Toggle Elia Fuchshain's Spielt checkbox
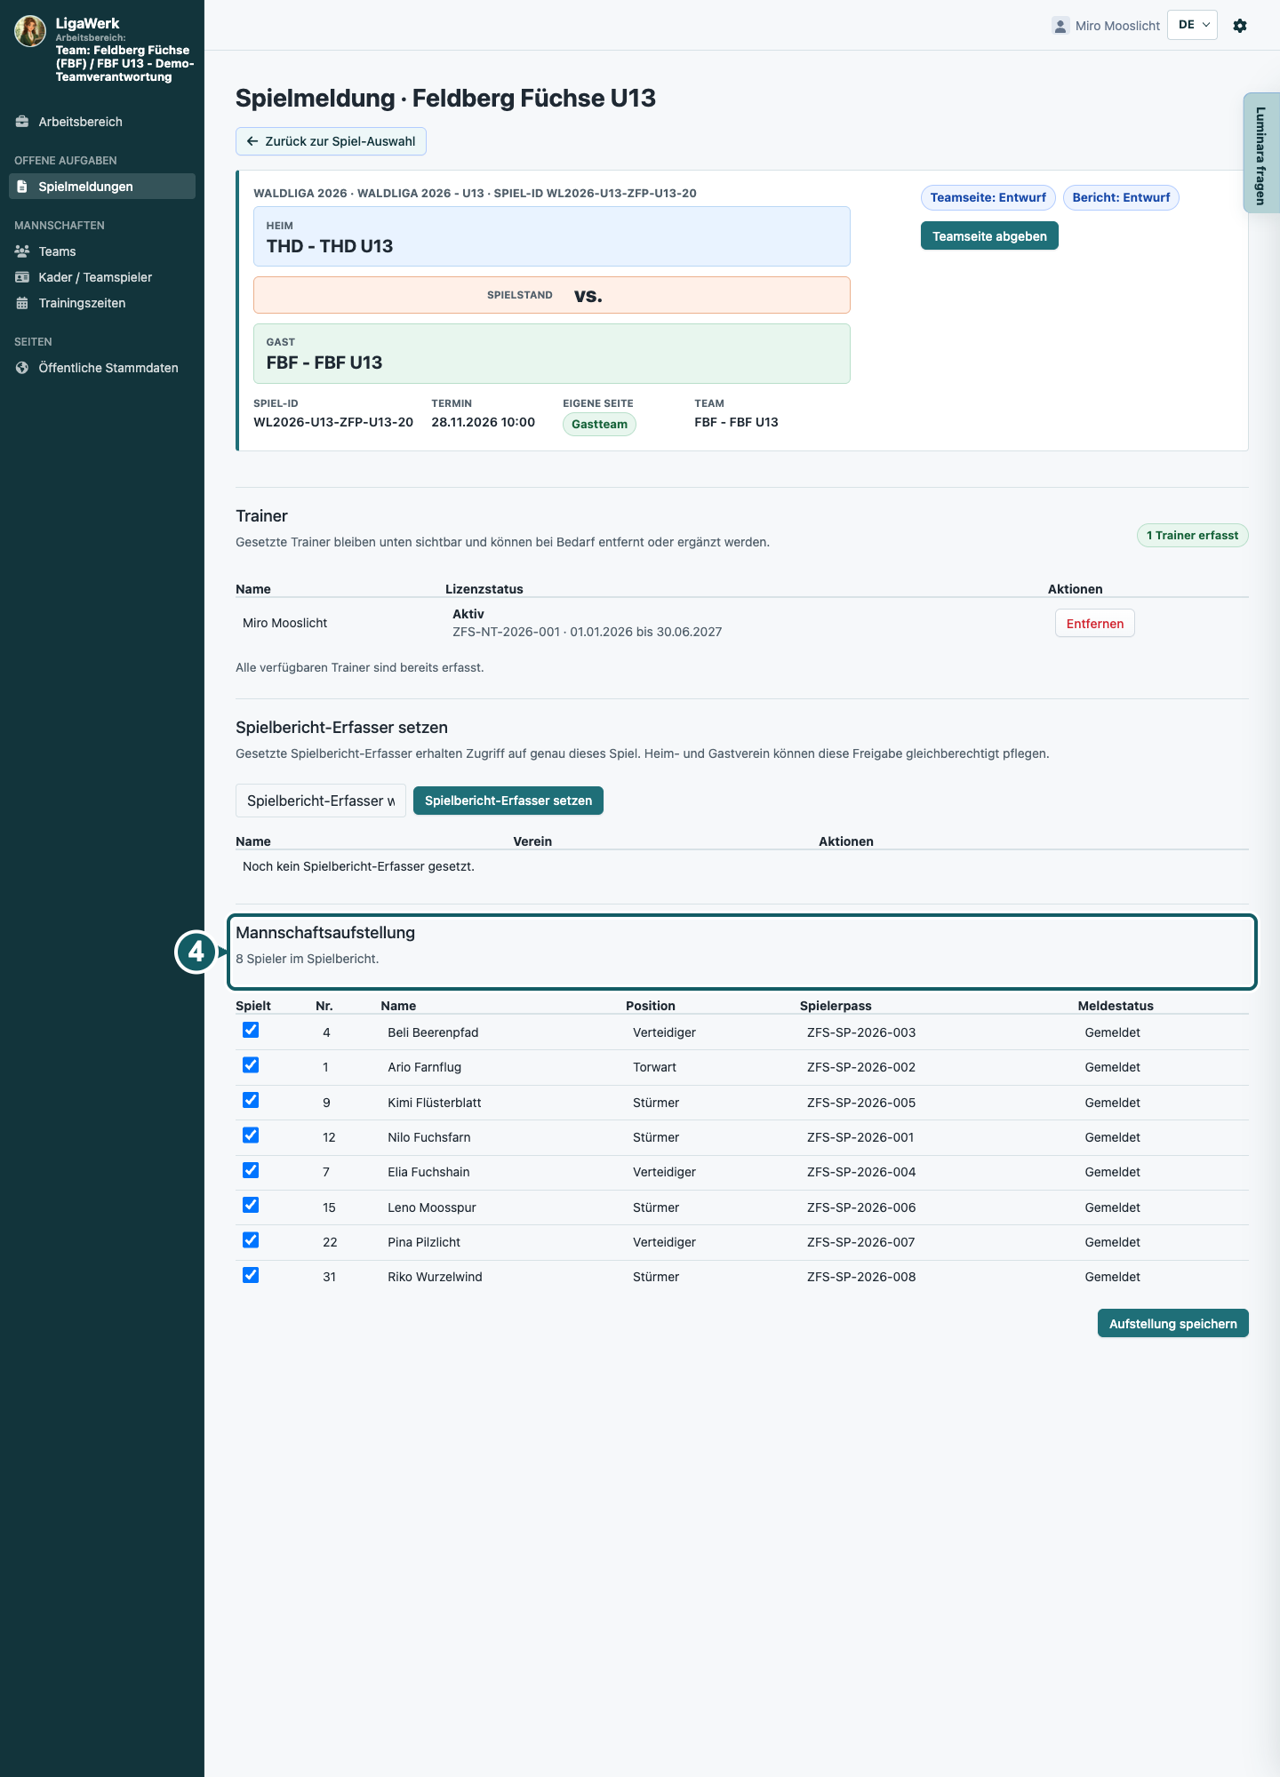Viewport: 1280px width, 1777px height. coord(251,1170)
